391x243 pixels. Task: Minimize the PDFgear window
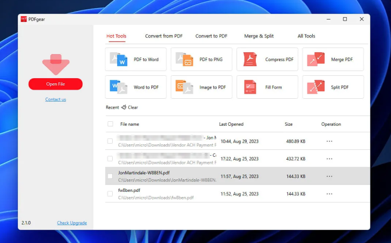click(x=328, y=19)
